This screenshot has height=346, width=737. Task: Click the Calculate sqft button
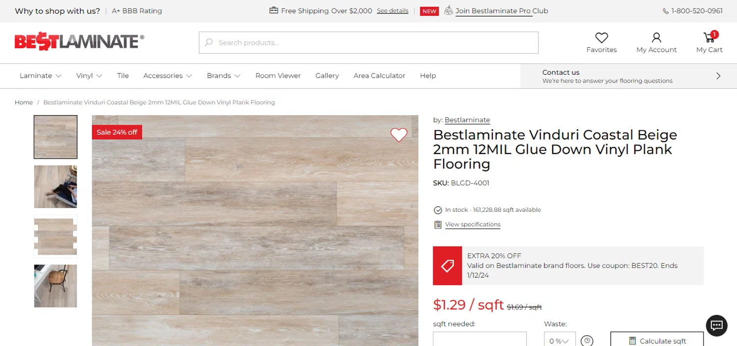point(657,339)
